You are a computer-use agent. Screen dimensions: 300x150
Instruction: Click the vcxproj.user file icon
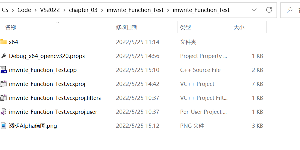coord(4,112)
